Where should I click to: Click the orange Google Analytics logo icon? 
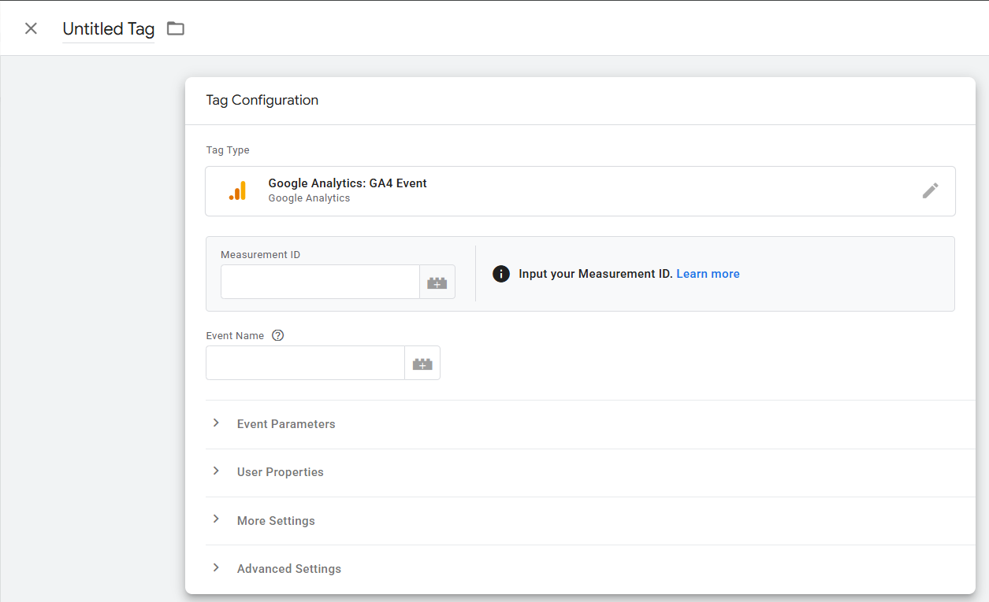point(237,190)
